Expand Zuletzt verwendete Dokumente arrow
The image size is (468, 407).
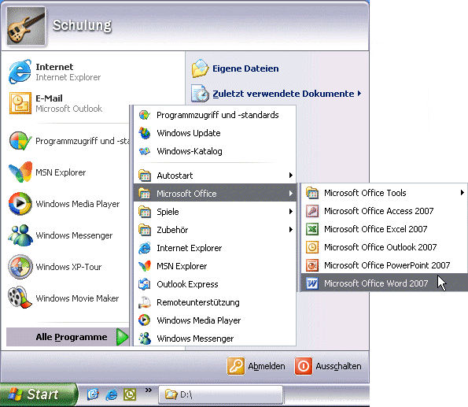(x=359, y=94)
